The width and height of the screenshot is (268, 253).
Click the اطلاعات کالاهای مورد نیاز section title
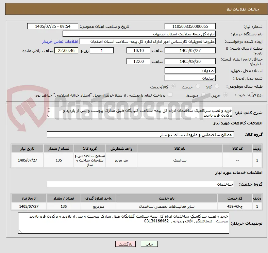point(238,123)
